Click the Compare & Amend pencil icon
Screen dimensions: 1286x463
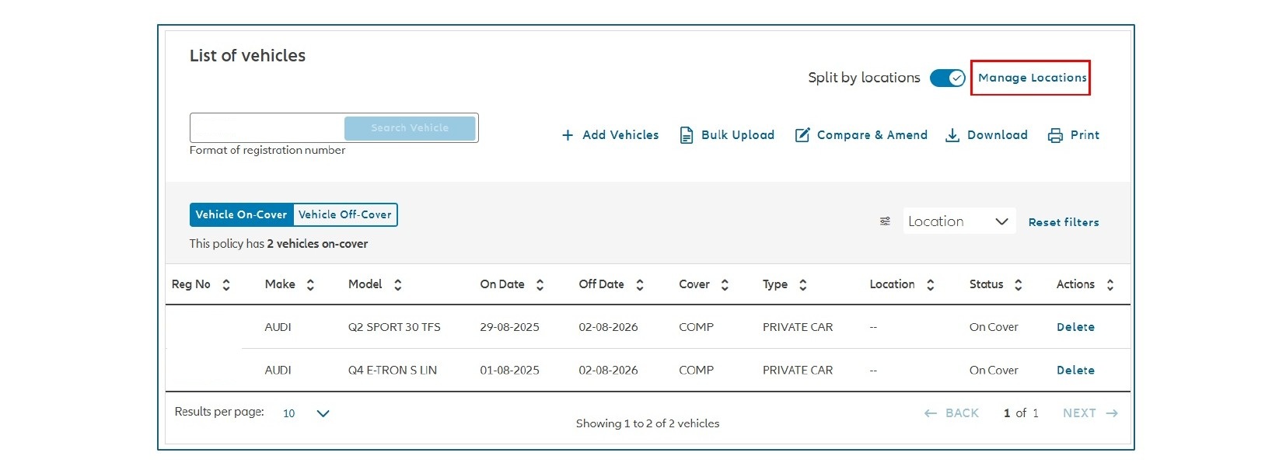[x=802, y=135]
